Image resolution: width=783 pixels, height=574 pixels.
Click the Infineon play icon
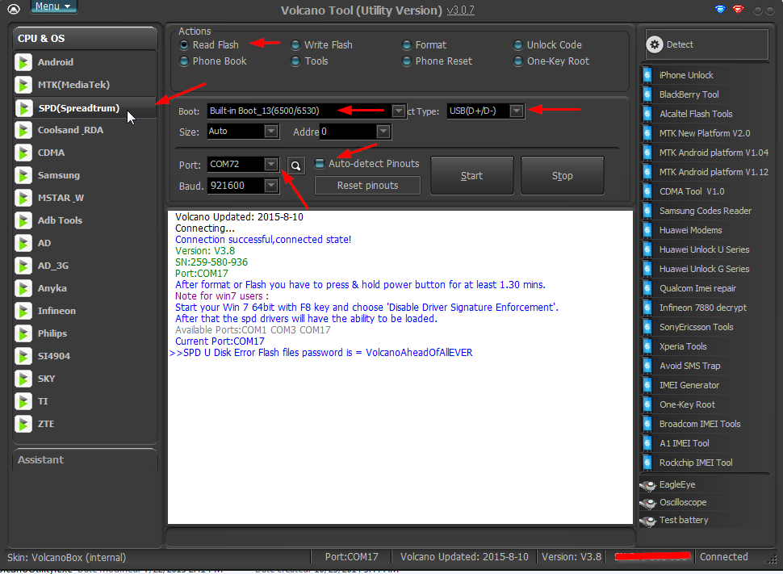pos(23,311)
